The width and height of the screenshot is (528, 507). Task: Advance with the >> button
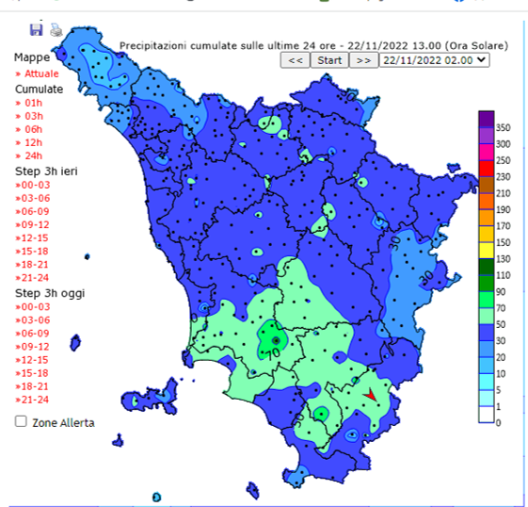(363, 60)
